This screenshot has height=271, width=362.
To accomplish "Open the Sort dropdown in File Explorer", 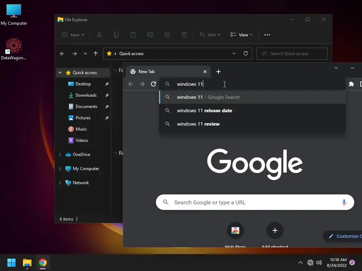I will (210, 35).
